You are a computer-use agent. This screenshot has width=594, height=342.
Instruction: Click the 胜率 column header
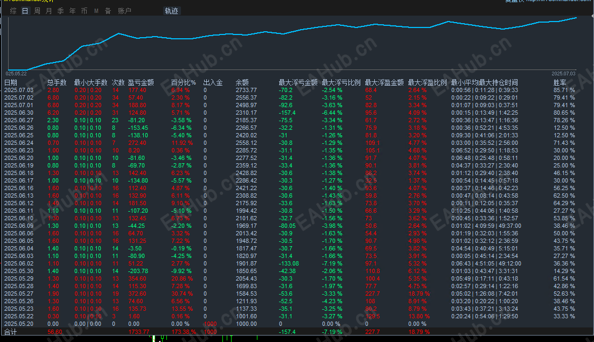coord(560,82)
